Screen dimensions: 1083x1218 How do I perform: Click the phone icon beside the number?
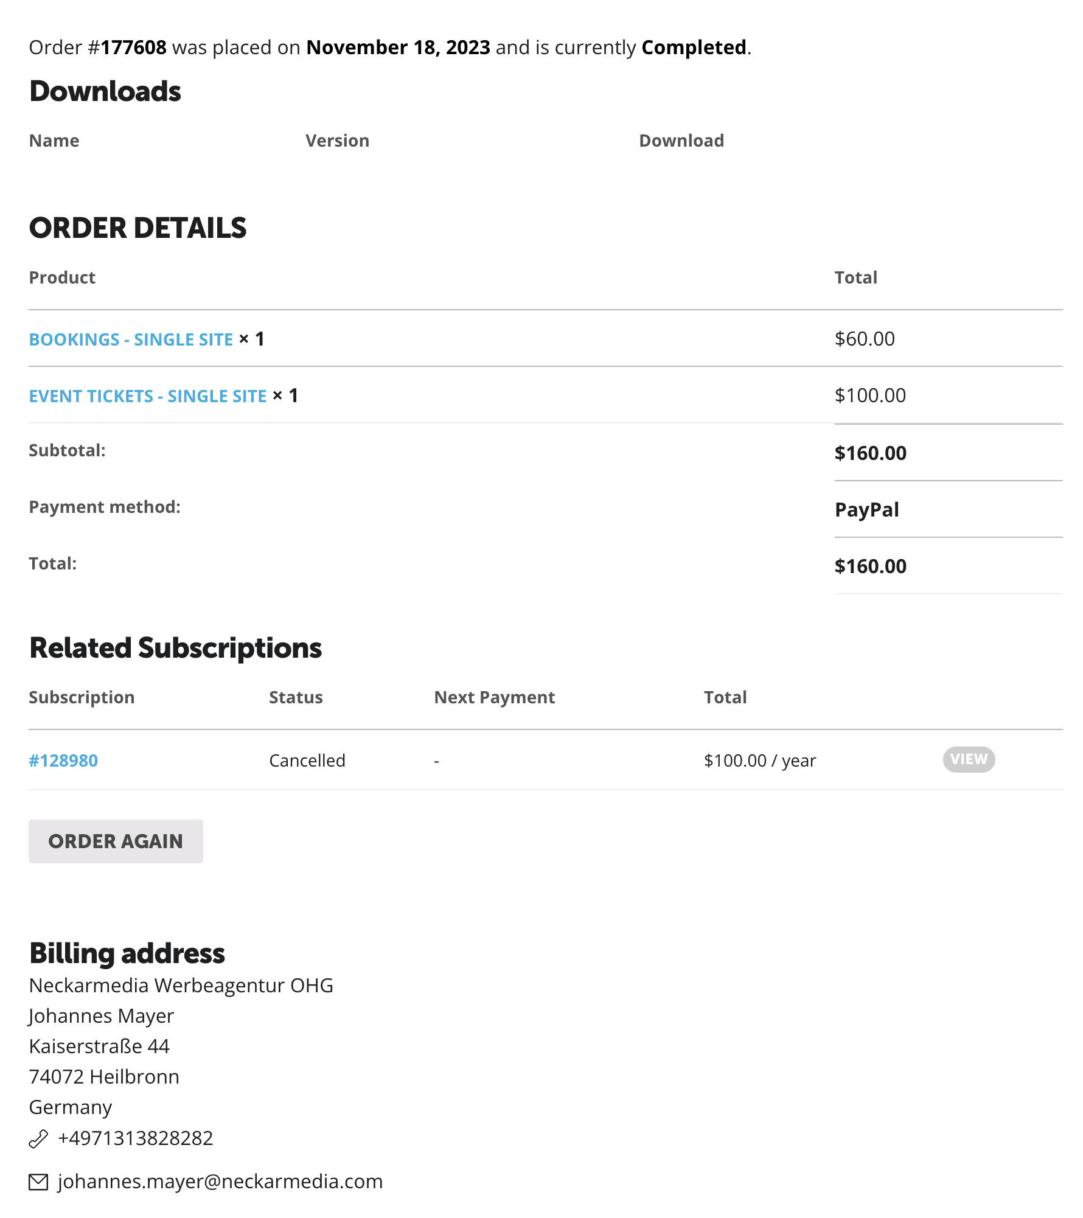point(38,1138)
